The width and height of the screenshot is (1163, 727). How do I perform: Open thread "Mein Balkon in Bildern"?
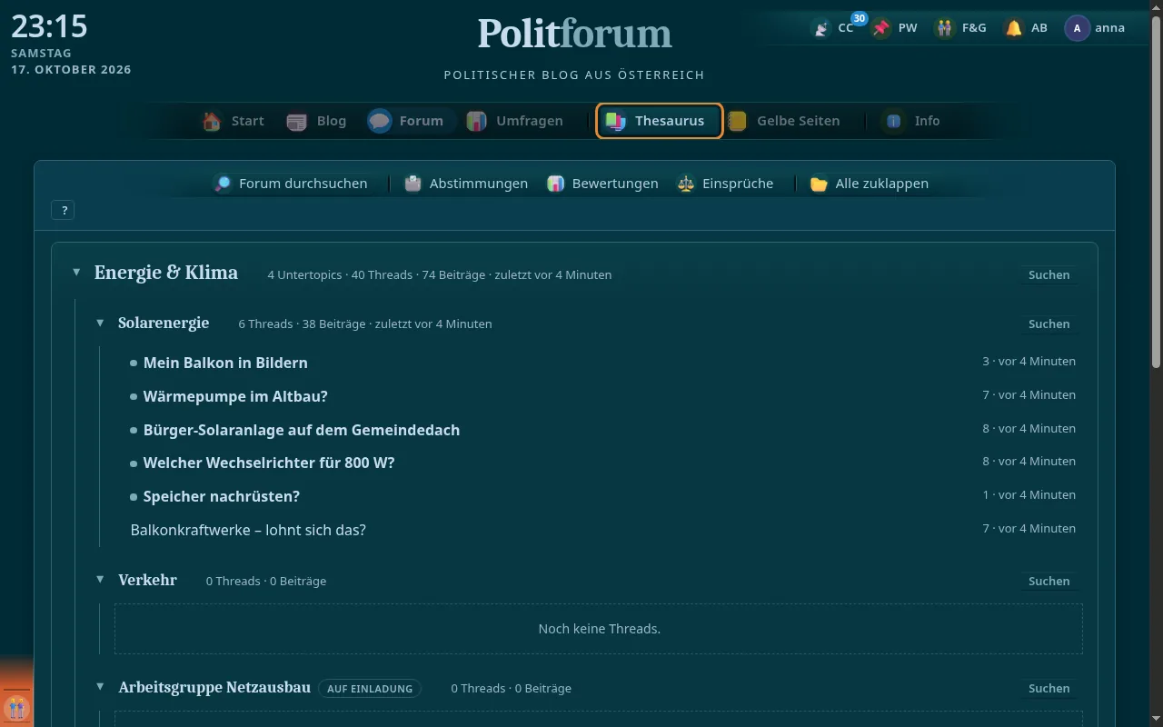(225, 363)
